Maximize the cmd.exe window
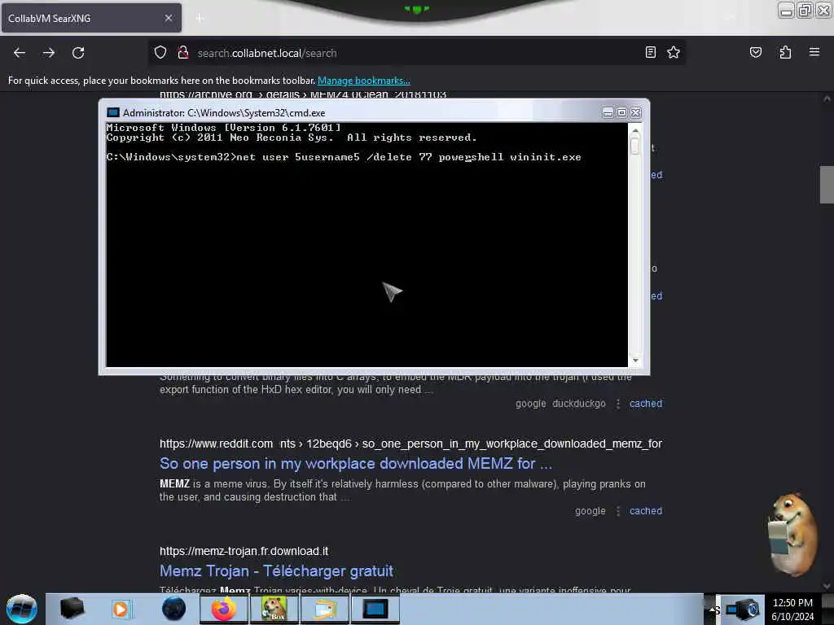 tap(621, 112)
